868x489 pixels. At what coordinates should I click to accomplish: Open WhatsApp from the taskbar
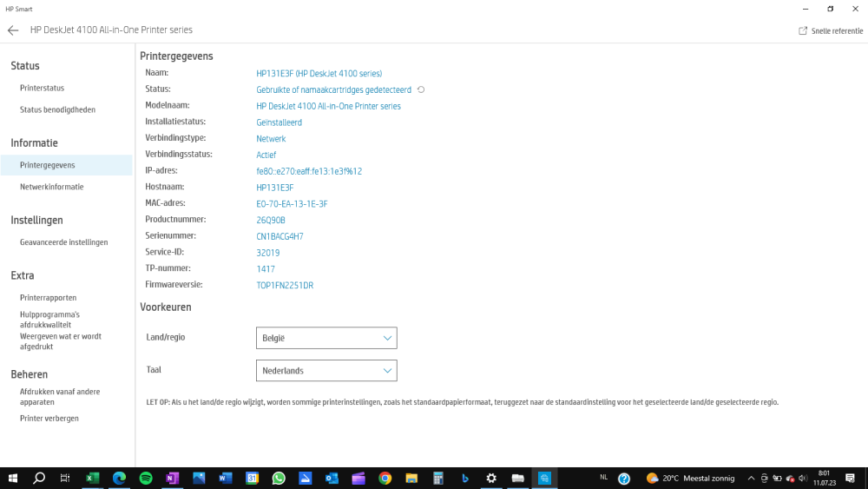(x=279, y=478)
